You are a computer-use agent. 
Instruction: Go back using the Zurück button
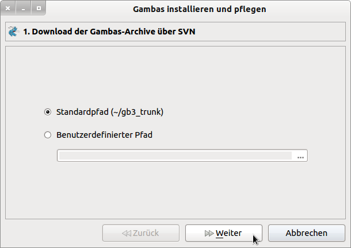coord(140,233)
